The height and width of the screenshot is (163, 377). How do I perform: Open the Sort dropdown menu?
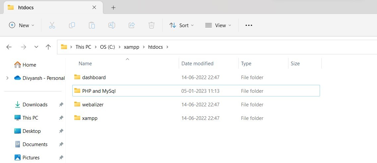(x=181, y=25)
